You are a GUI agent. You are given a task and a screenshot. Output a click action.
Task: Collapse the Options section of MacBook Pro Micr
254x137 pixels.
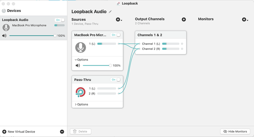point(81,60)
